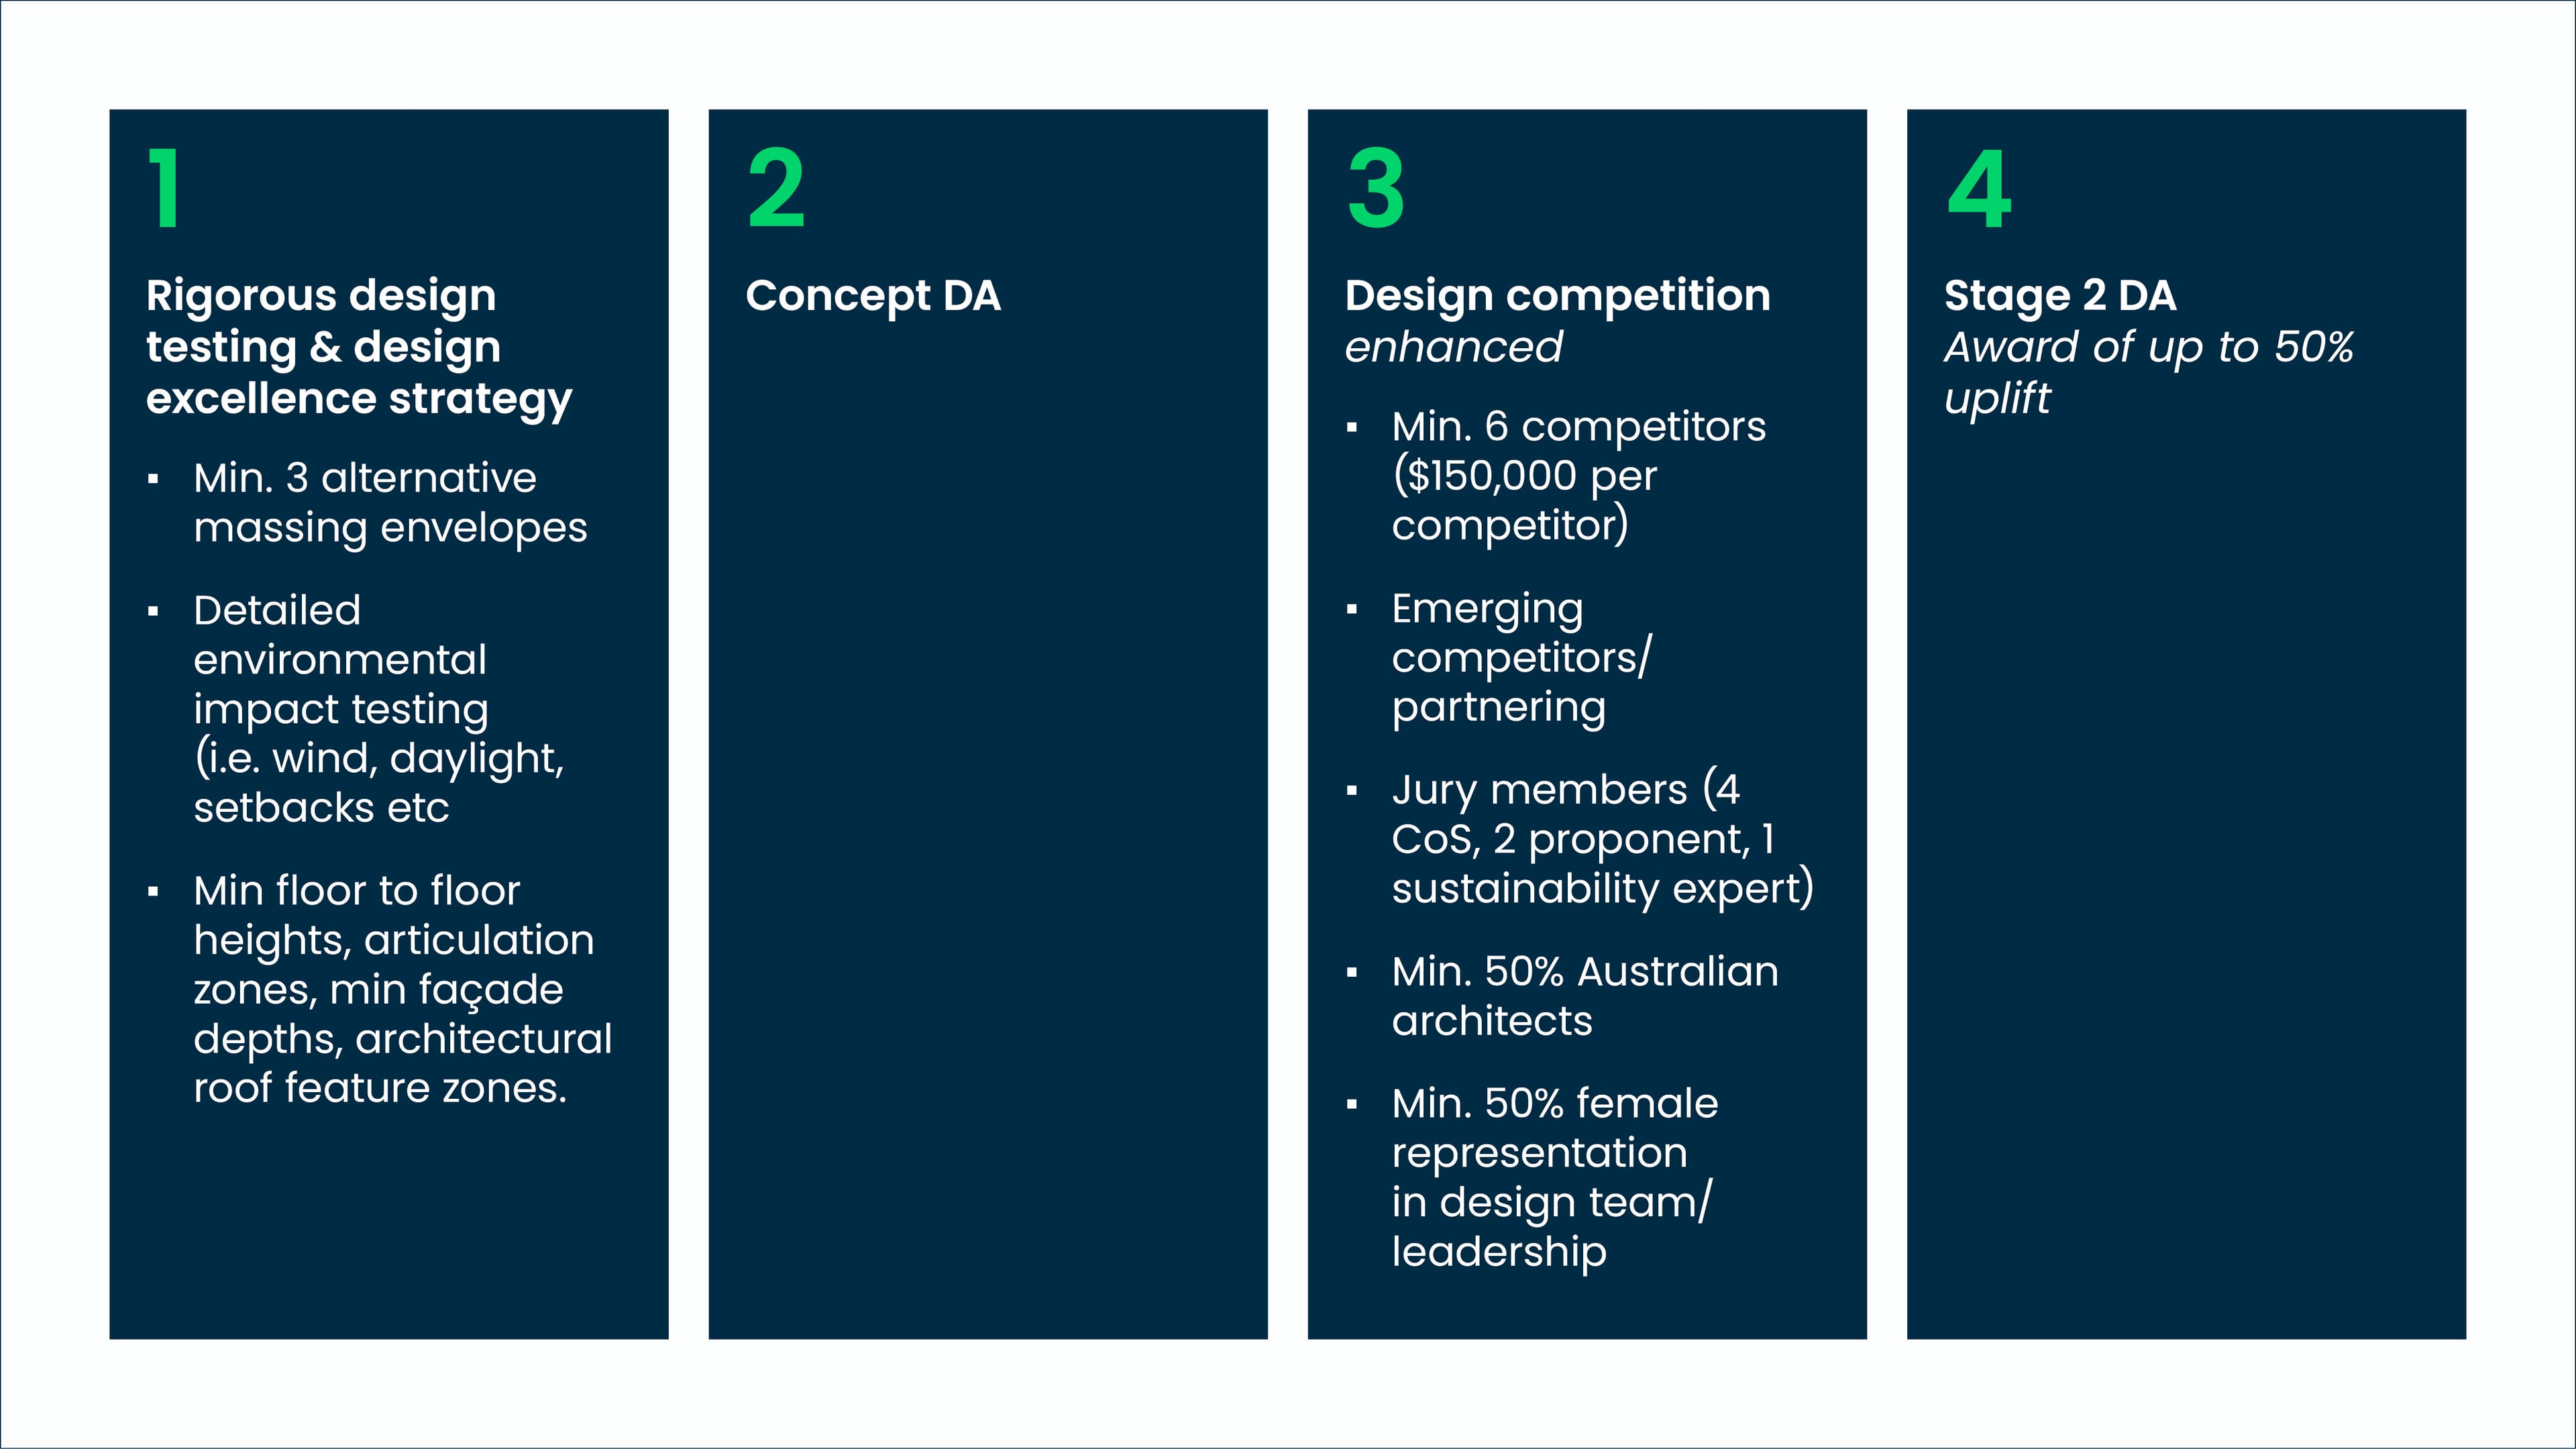The image size is (2576, 1449).
Task: Click the 'Min. 6 competitors' bullet text
Action: tap(1578, 427)
